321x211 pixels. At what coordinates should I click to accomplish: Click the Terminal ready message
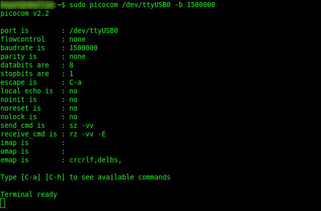click(x=29, y=194)
